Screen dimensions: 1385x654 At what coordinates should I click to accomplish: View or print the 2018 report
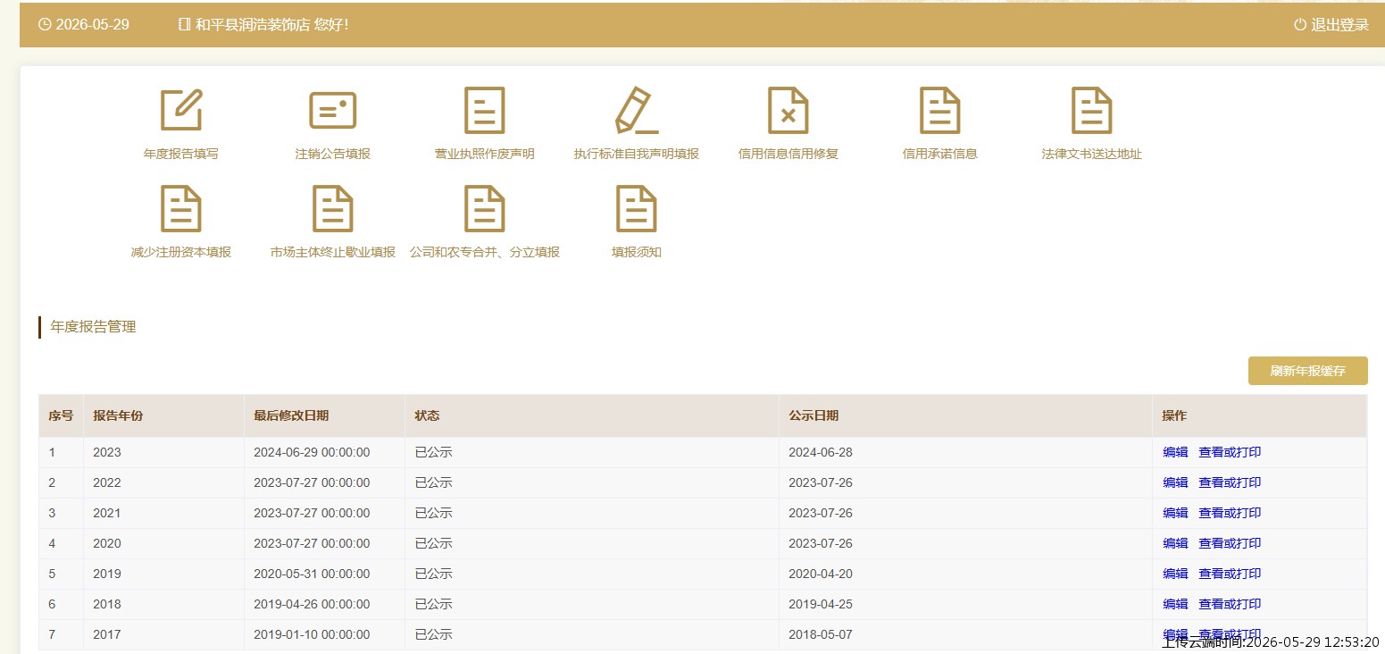click(x=1230, y=604)
